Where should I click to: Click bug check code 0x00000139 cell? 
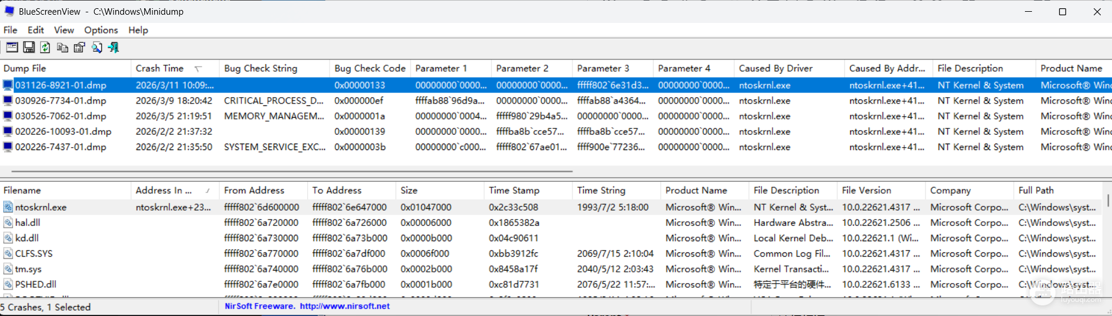tap(359, 131)
